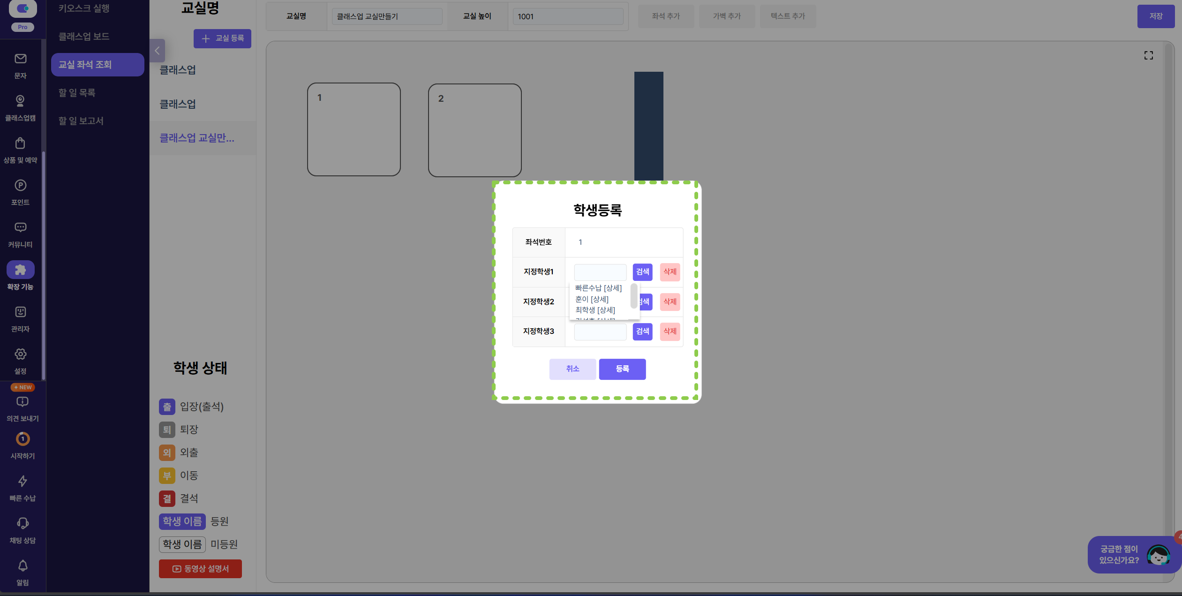
Task: Click the 검색 button for 지정학생1
Action: point(642,272)
